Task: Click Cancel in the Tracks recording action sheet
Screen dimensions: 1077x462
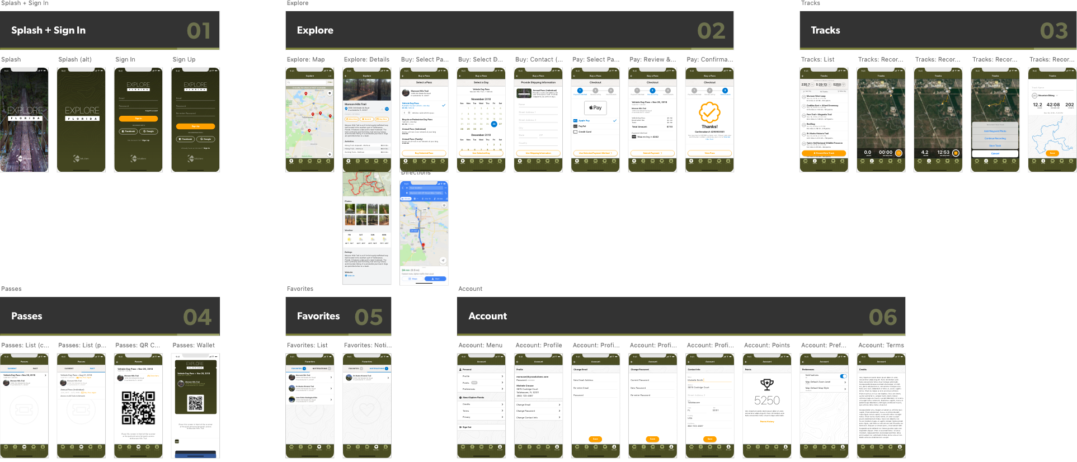Action: point(995,153)
